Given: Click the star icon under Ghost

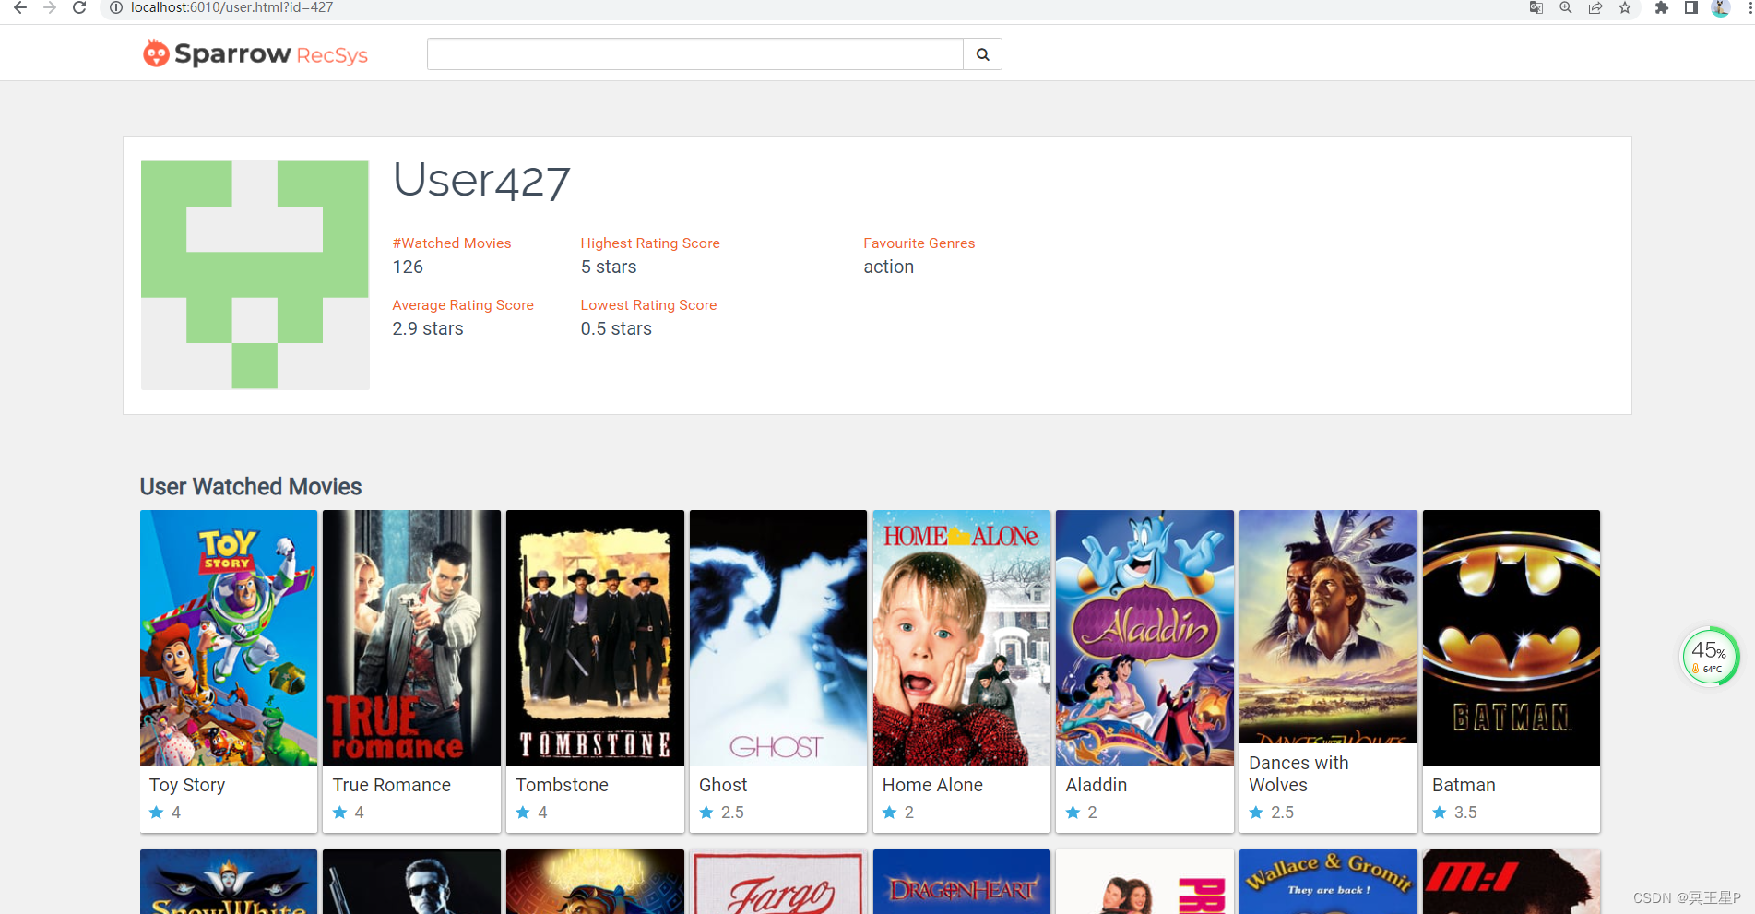Looking at the screenshot, I should coord(706,813).
